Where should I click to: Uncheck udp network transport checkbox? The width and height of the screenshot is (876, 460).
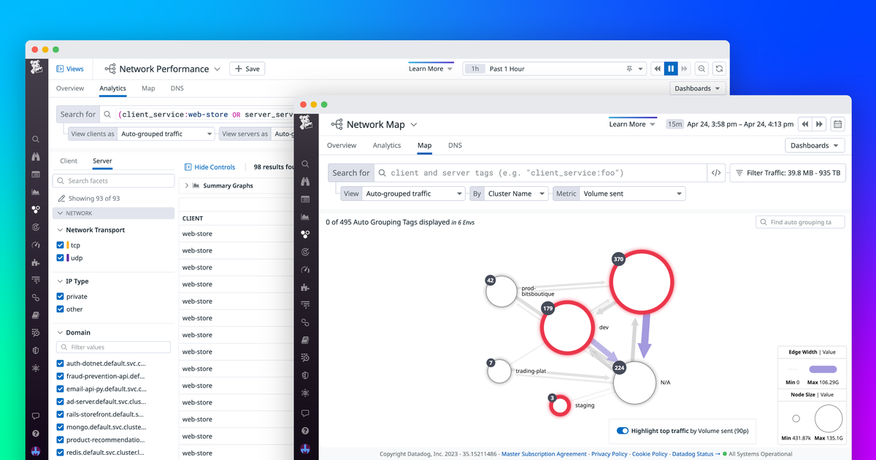point(61,258)
